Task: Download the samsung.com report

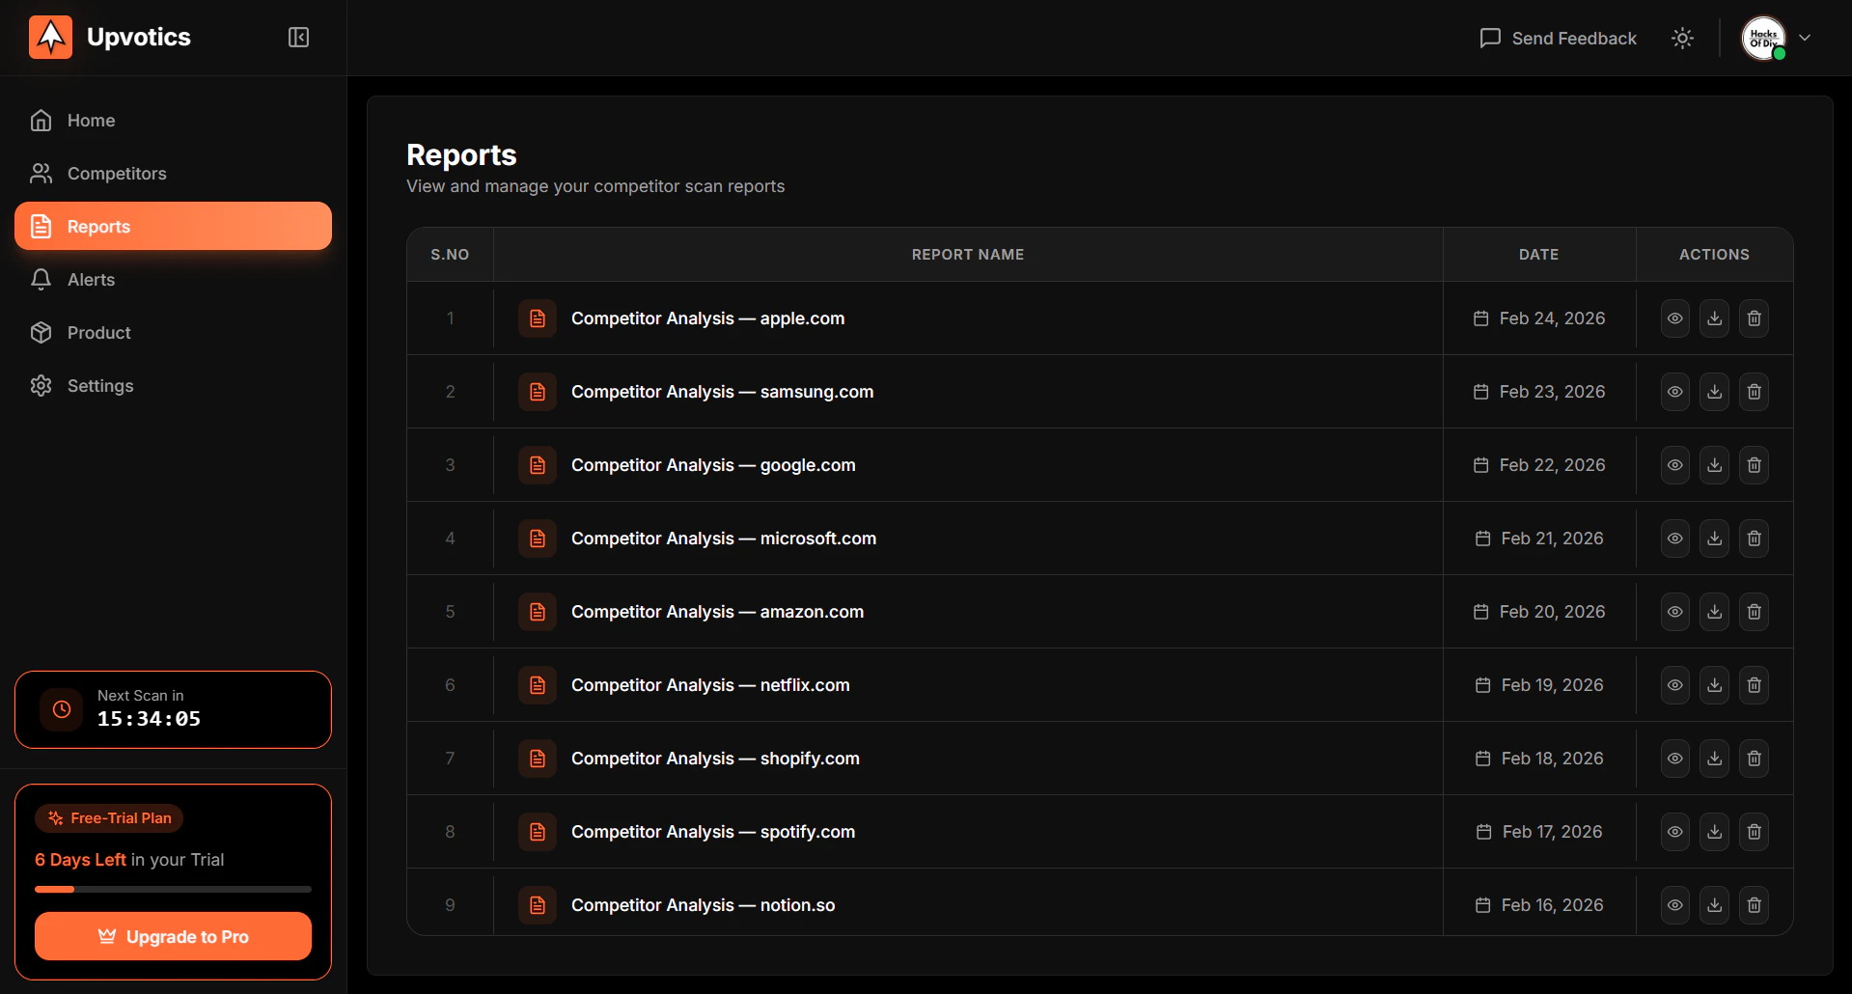Action: pyautogui.click(x=1714, y=391)
